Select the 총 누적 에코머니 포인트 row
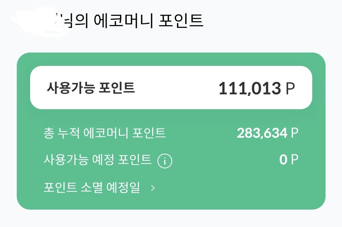The height and width of the screenshot is (227, 342). tap(171, 133)
